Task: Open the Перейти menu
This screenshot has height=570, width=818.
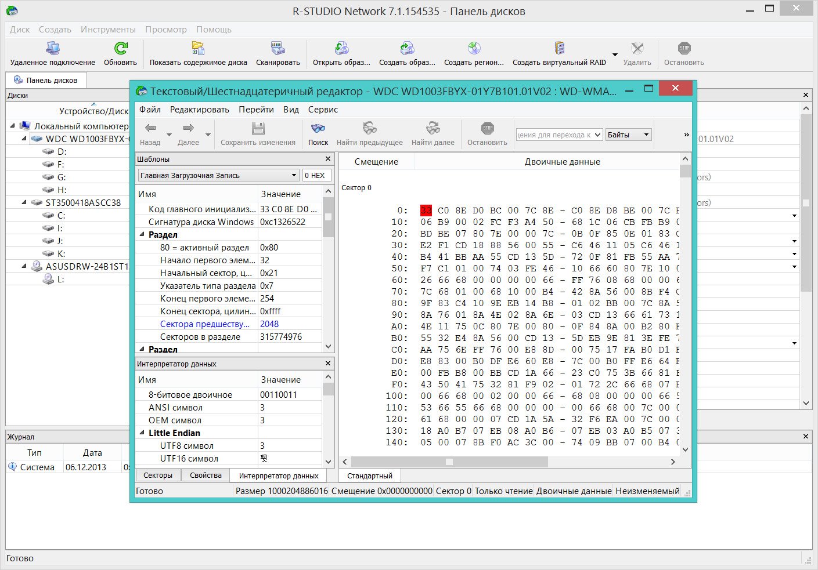Action: 256,109
